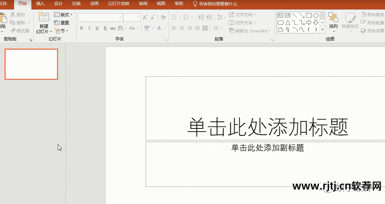Toggle underline formatting
This screenshot has height=204, width=385.
(97, 28)
